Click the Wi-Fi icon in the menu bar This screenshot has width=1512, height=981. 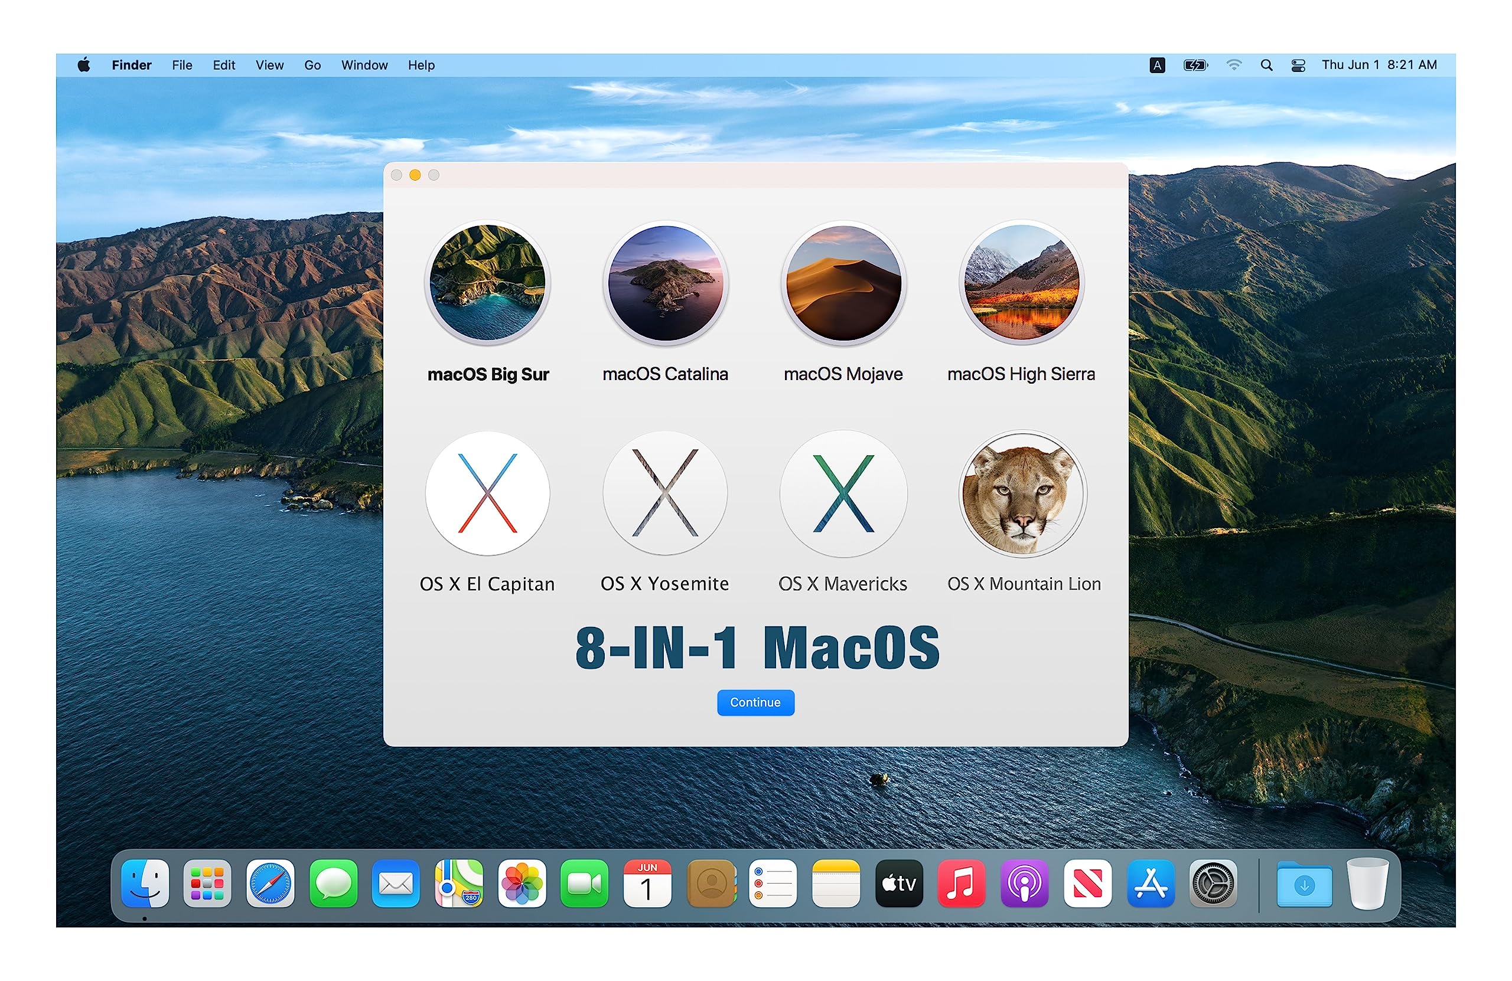pos(1234,65)
